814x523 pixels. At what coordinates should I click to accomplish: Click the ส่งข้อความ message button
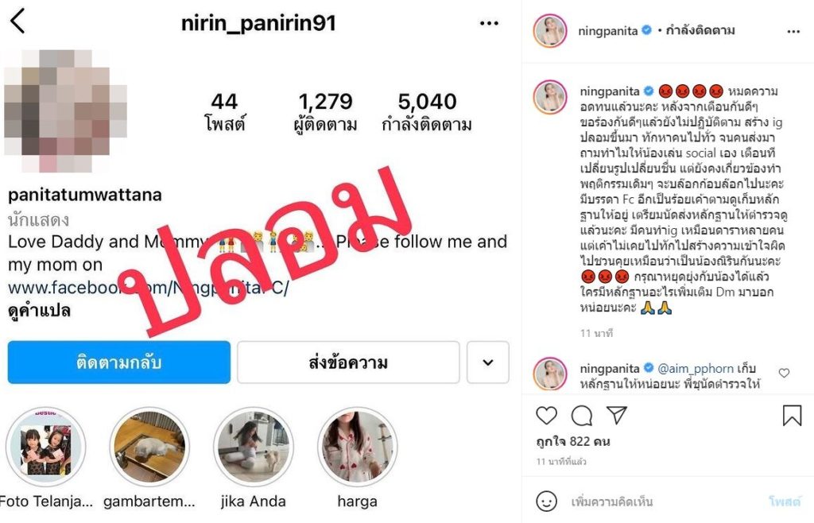pyautogui.click(x=348, y=362)
